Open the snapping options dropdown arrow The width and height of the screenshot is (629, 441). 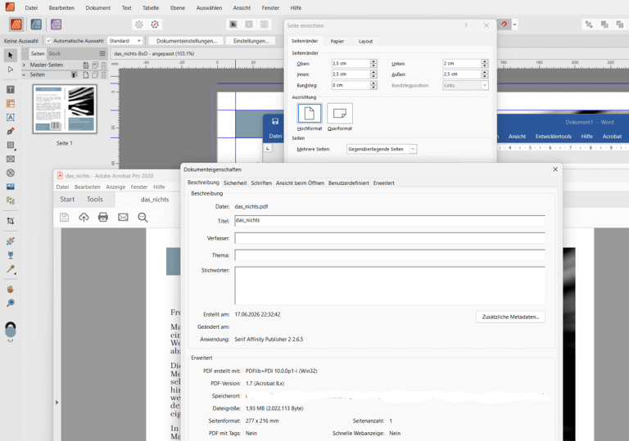(x=514, y=25)
